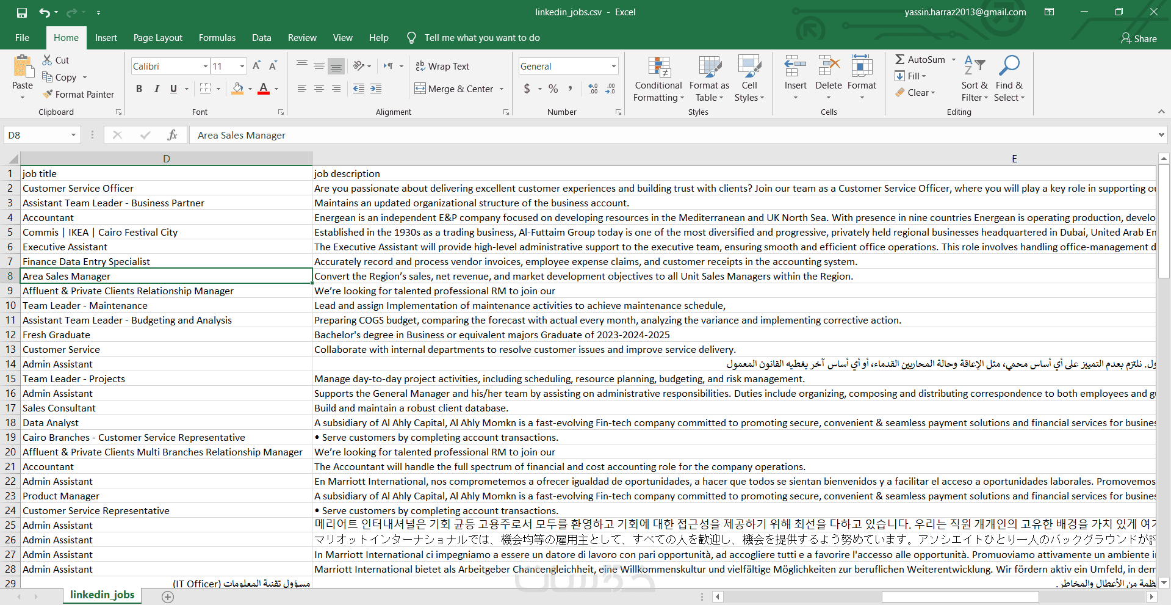Switch to the Page Layout tab
This screenshot has width=1171, height=605.
tap(158, 38)
